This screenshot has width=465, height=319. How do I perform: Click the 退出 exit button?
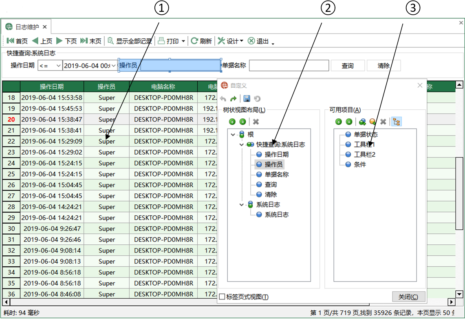tap(258, 41)
